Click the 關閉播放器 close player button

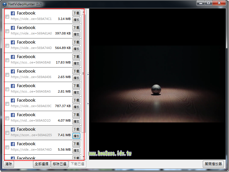click(x=214, y=164)
